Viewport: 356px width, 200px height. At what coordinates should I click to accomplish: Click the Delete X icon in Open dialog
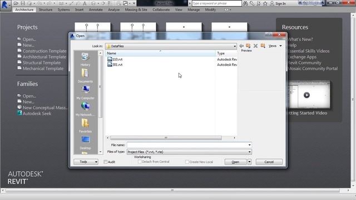pos(255,46)
